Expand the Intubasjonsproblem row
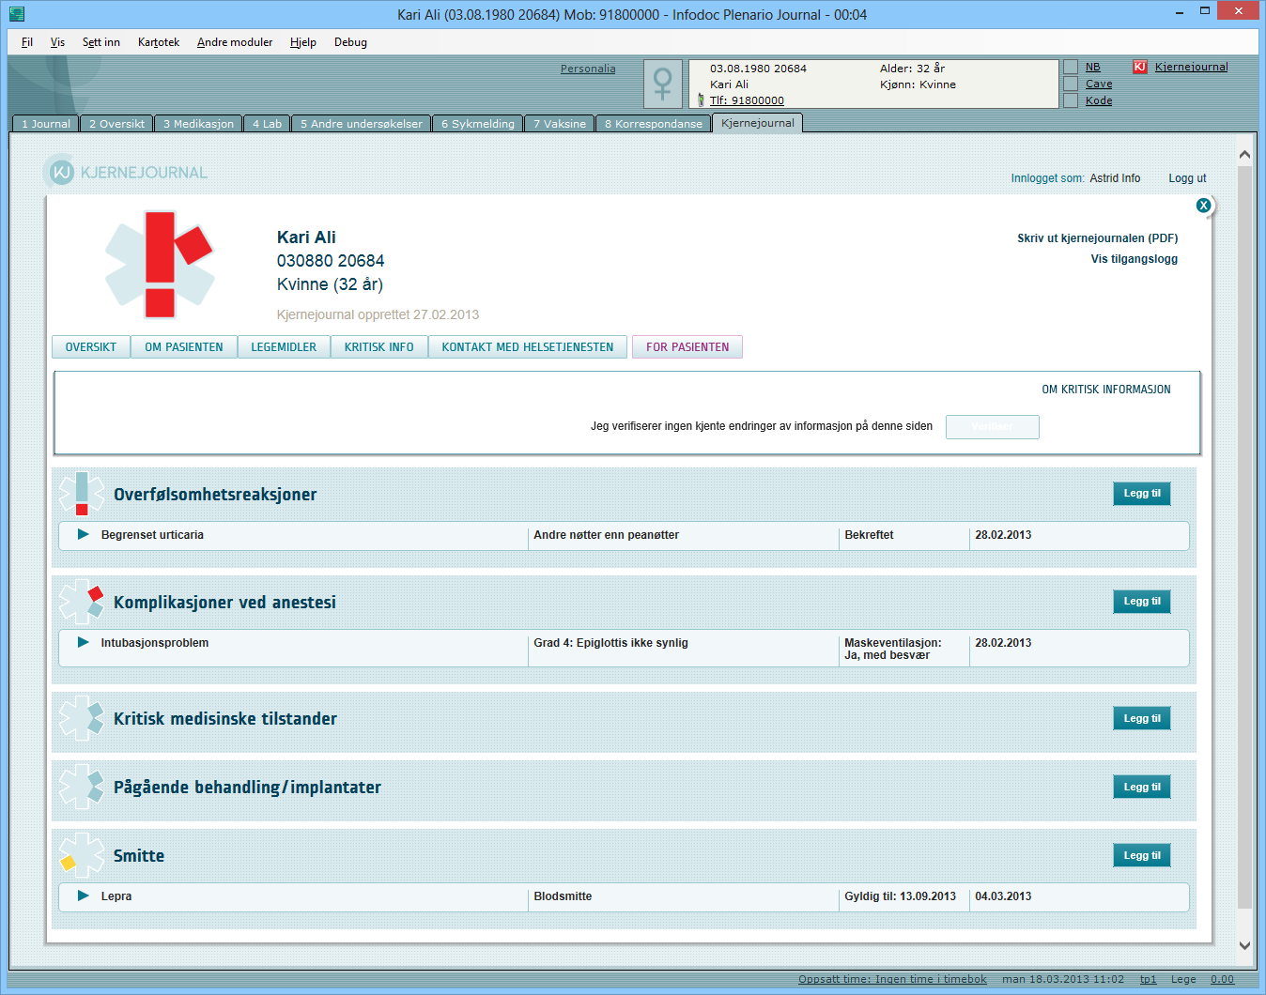Viewport: 1266px width, 995px height. click(83, 642)
